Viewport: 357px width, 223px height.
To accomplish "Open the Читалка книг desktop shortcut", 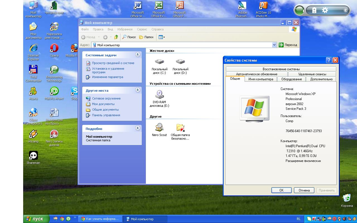I will pyautogui.click(x=54, y=8).
